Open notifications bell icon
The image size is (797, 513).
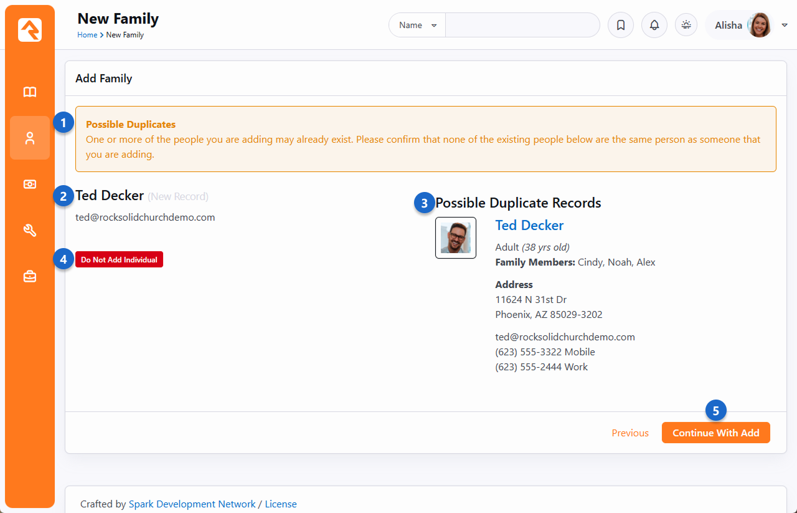point(654,26)
